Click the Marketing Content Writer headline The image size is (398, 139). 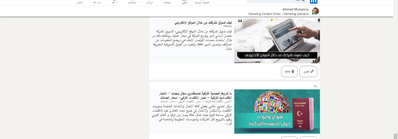[x=279, y=14]
